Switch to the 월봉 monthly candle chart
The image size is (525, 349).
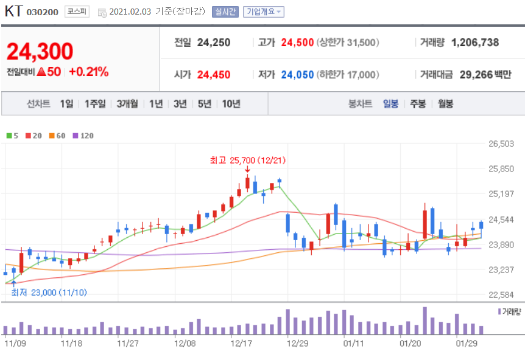pyautogui.click(x=446, y=104)
